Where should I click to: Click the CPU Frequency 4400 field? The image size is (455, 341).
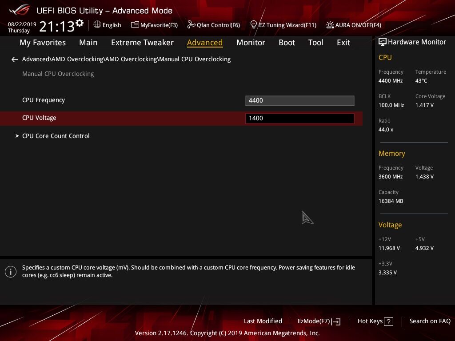tap(300, 101)
